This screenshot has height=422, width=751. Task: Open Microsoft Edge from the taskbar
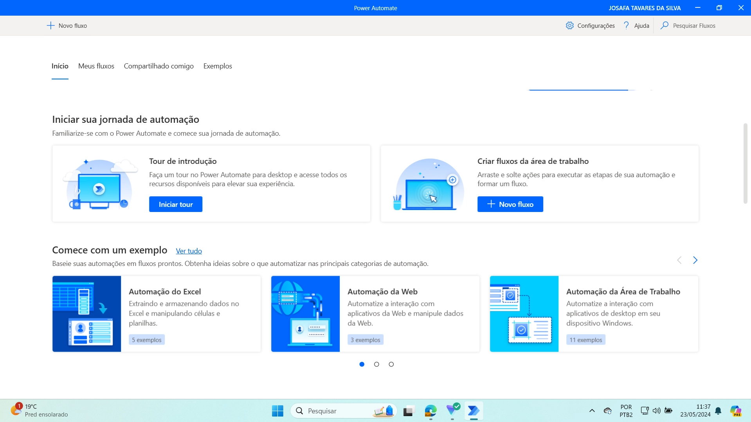[430, 411]
